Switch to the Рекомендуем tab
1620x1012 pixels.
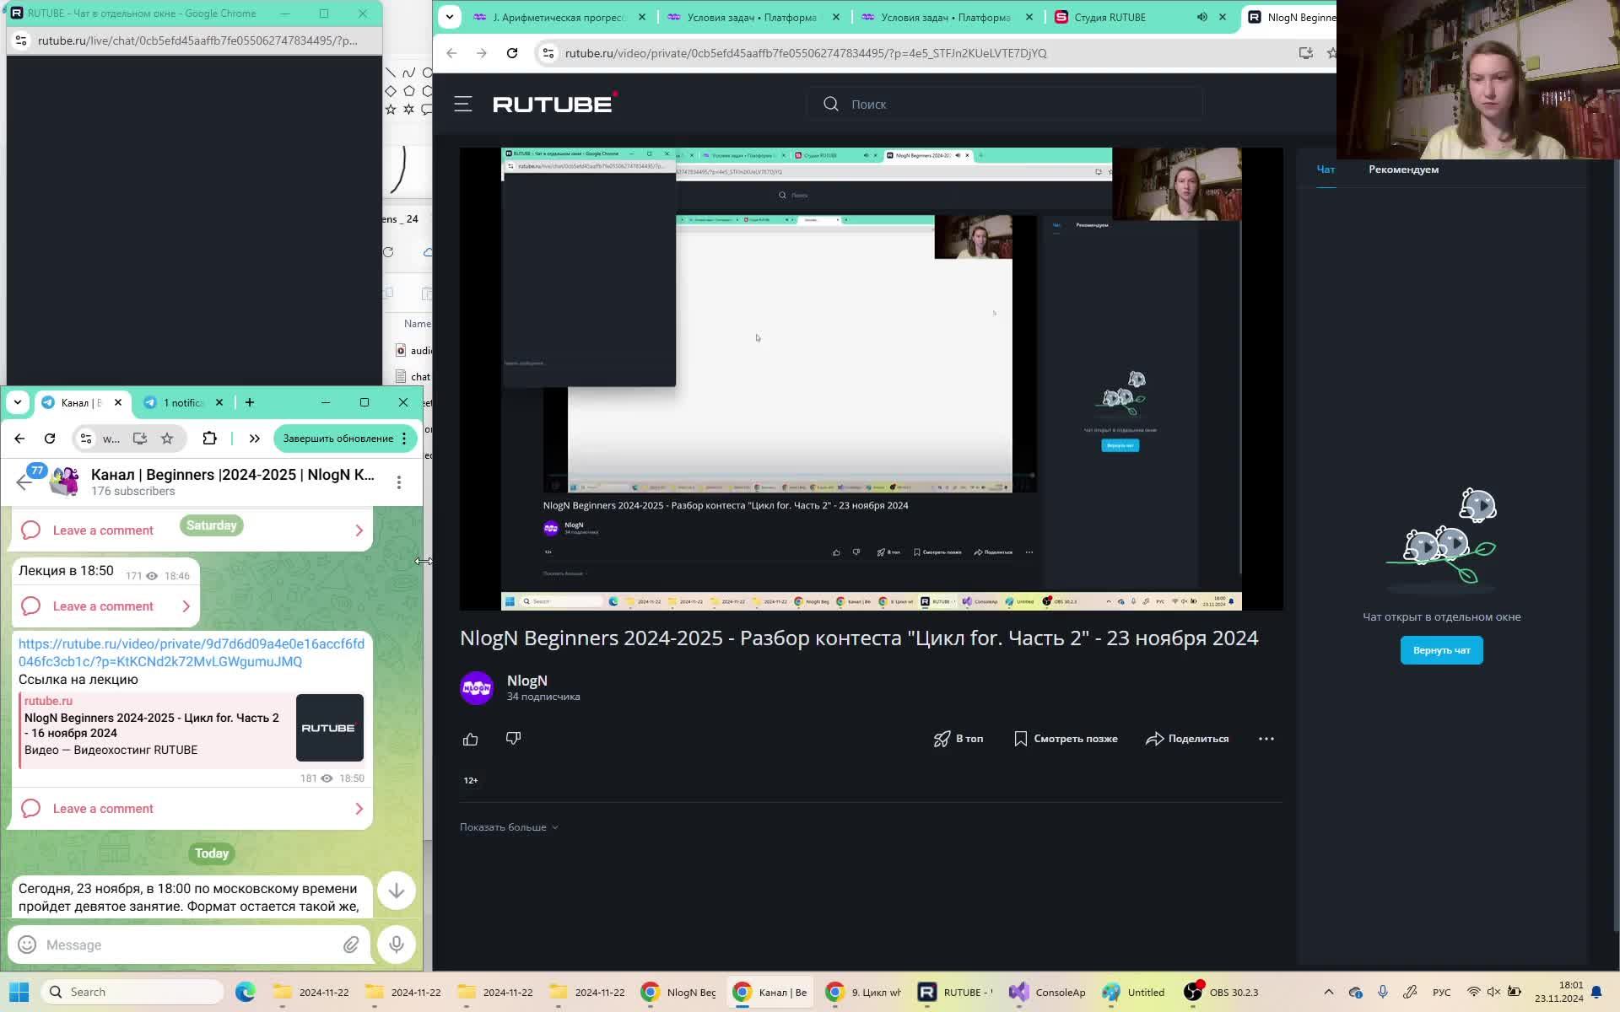coord(1403,170)
